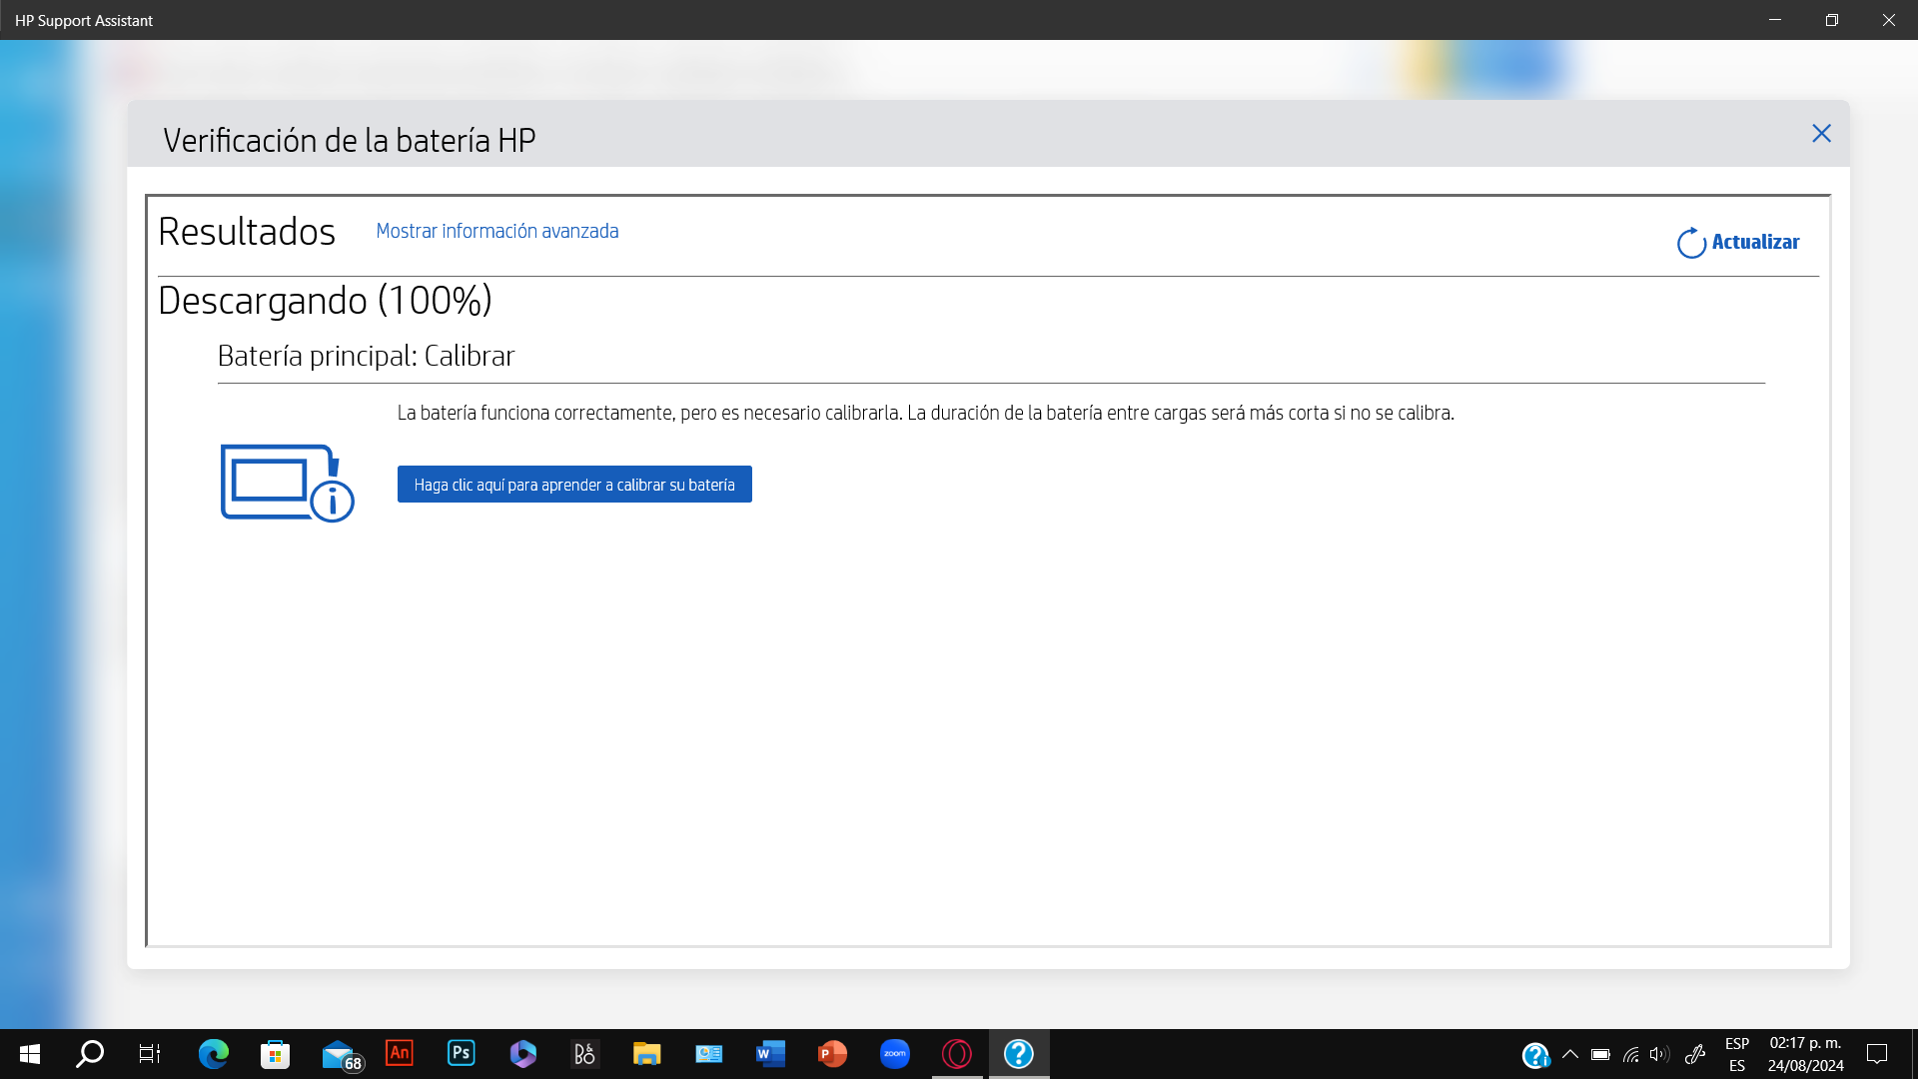
Task: Open ESP language input switcher
Action: point(1737,1054)
